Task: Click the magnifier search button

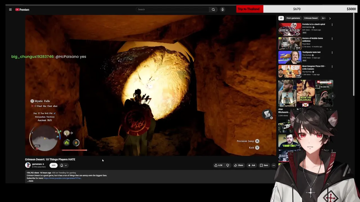Action: (213, 10)
